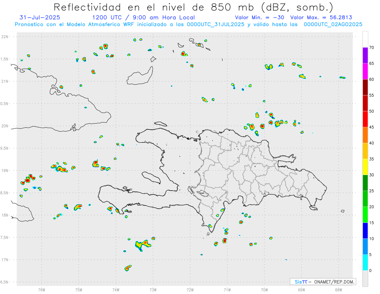Pick the red 45–50 dBZ colorbar segment

365,119
